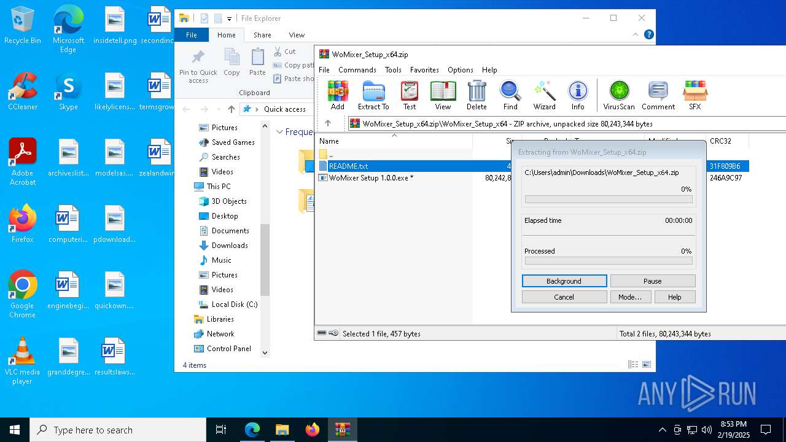Open the Windows Start menu
Viewport: 786px width, 442px height.
tap(15, 430)
